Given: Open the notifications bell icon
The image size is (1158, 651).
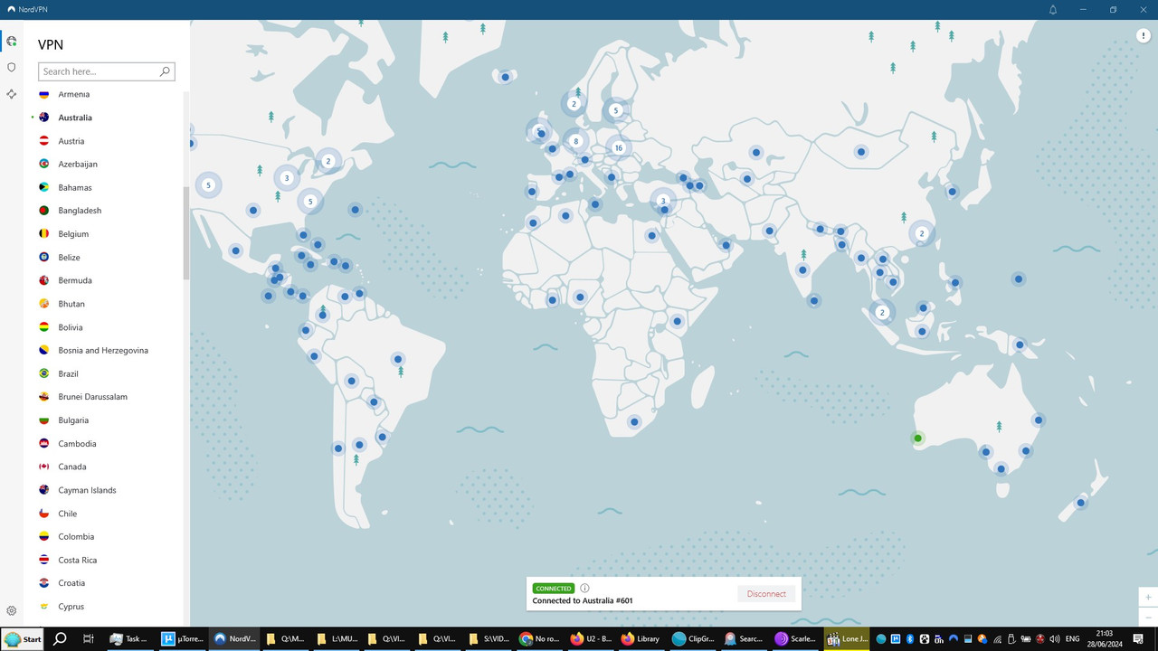Looking at the screenshot, I should 1052,10.
